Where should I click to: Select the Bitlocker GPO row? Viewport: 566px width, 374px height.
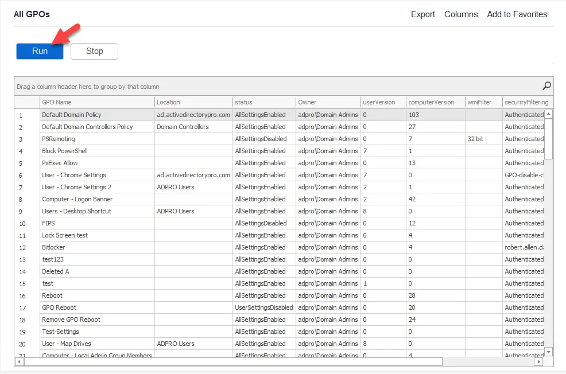[x=279, y=247]
